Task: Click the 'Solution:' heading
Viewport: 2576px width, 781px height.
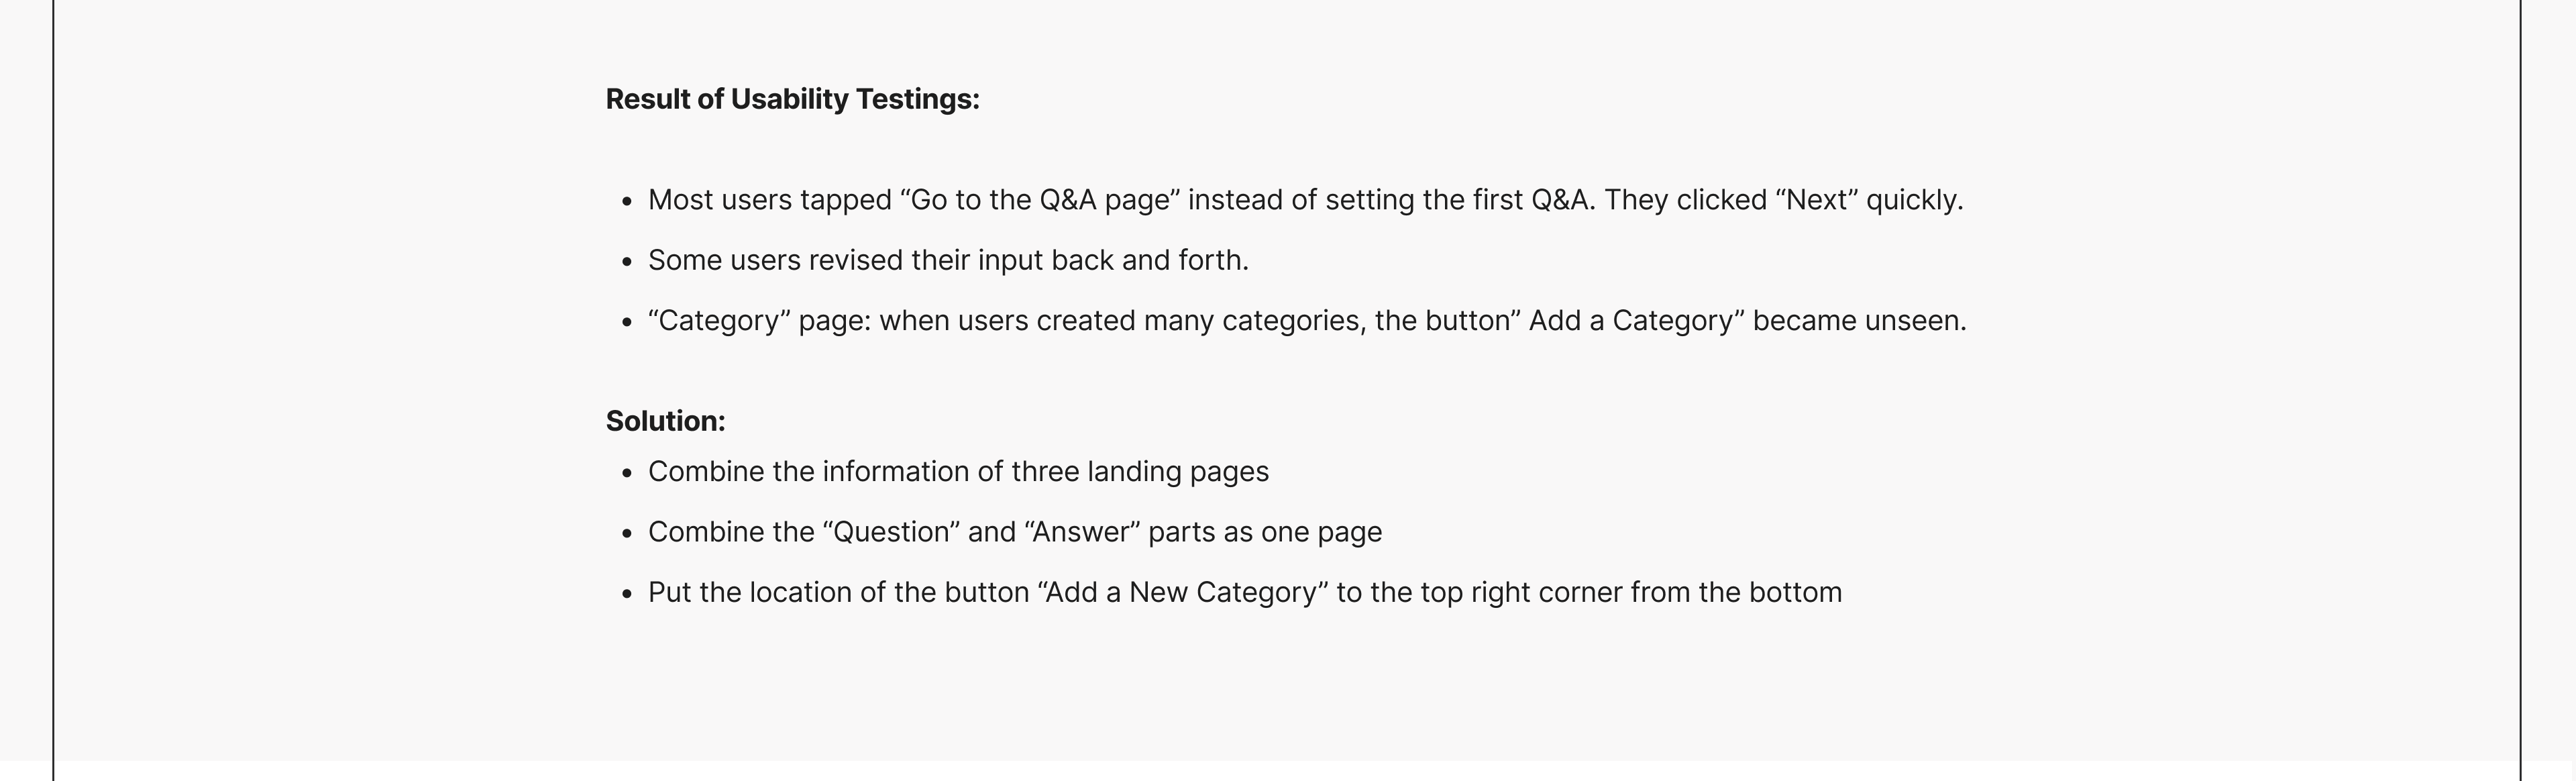Action: click(665, 421)
